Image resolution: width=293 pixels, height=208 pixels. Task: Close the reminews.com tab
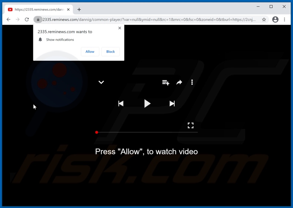[x=68, y=9]
